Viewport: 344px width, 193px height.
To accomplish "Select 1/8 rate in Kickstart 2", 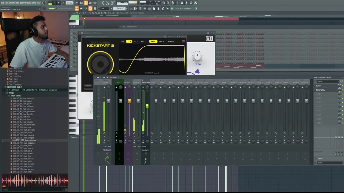I will pos(122,41).
